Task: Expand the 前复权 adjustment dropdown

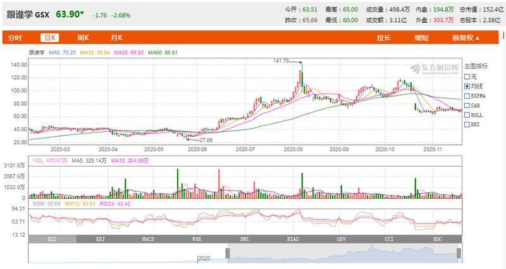Action: [466, 38]
